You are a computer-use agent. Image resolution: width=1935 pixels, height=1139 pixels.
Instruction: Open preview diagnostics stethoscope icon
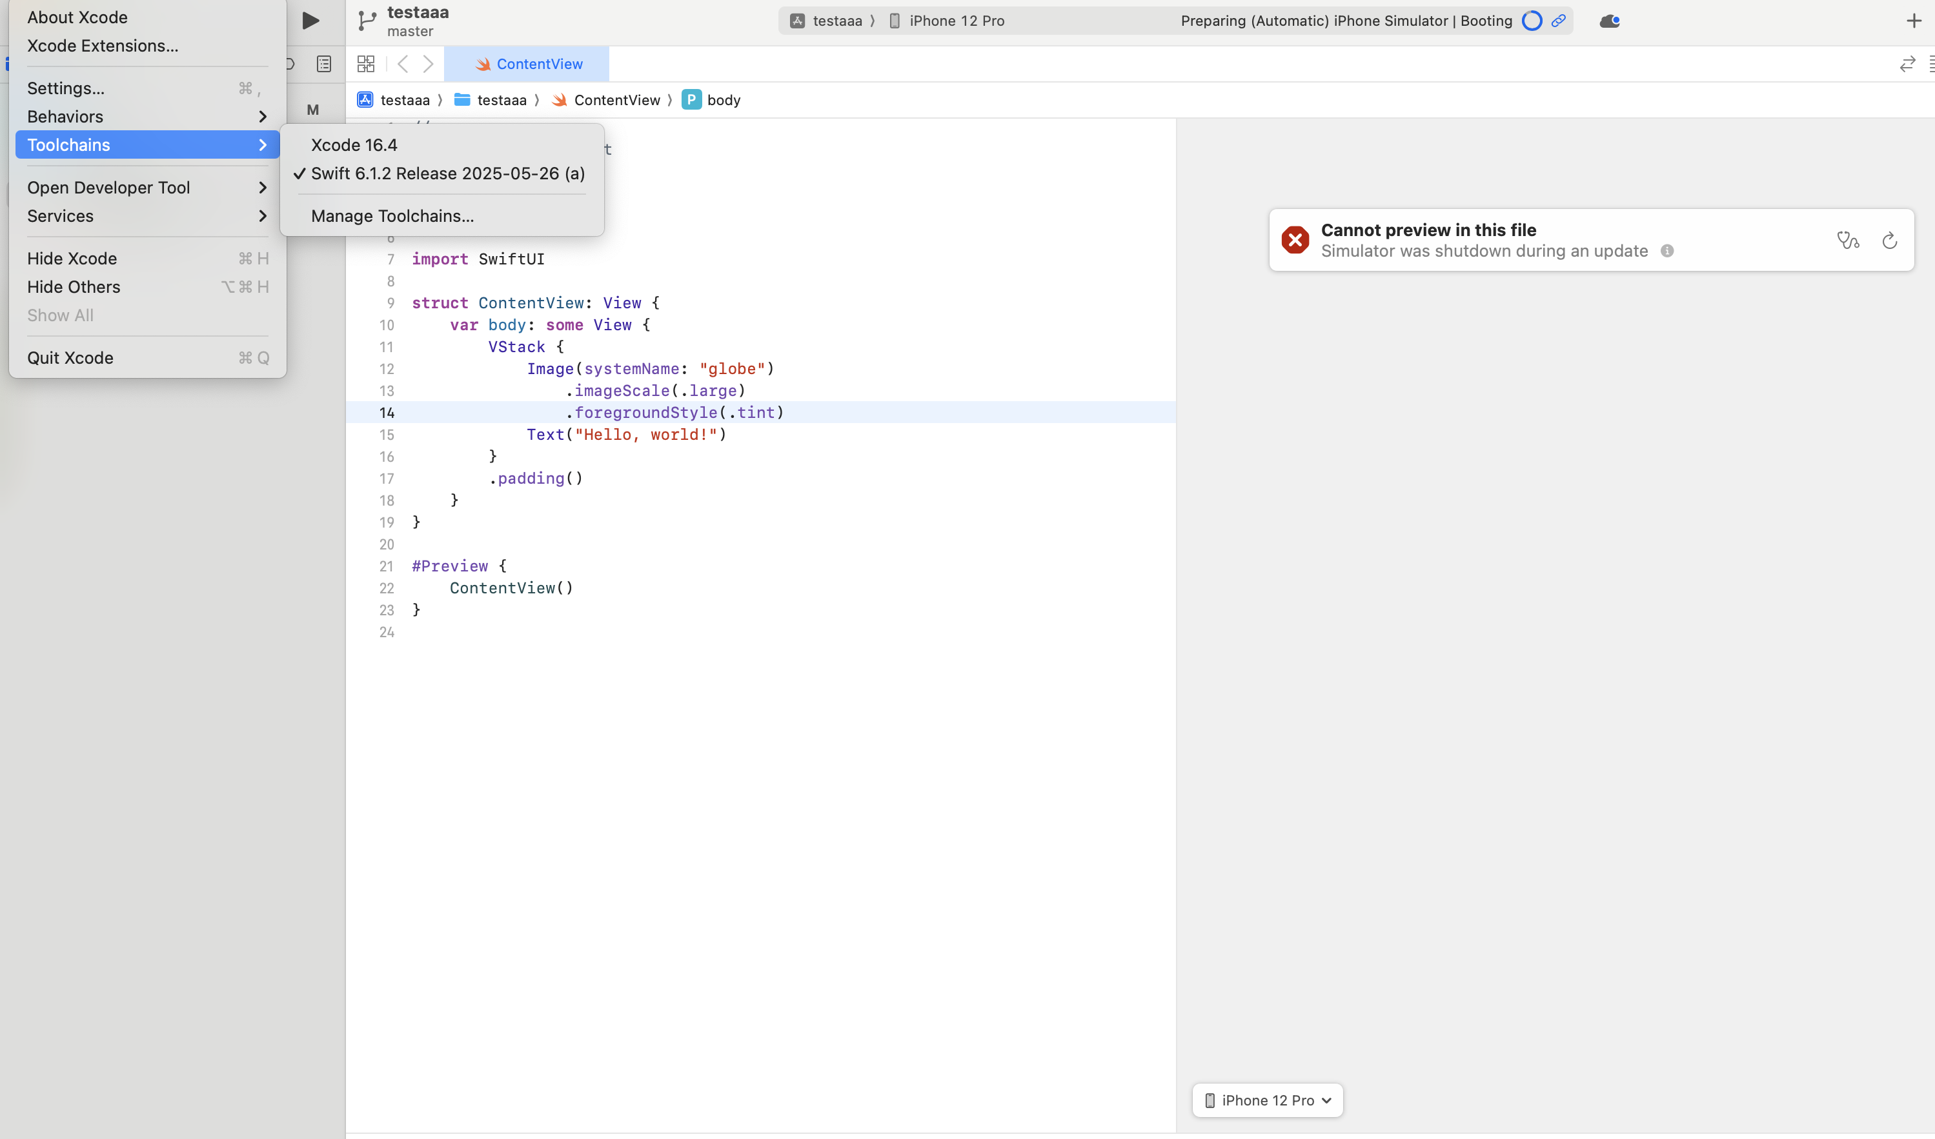1849,241
